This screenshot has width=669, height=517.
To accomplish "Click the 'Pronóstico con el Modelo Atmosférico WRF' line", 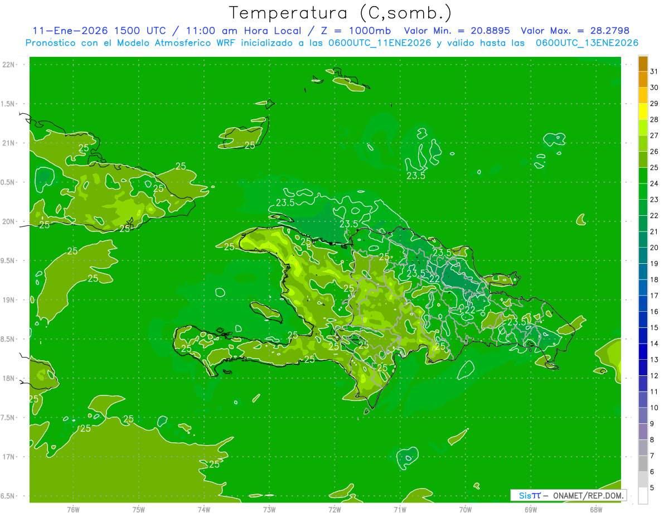I will tap(332, 43).
